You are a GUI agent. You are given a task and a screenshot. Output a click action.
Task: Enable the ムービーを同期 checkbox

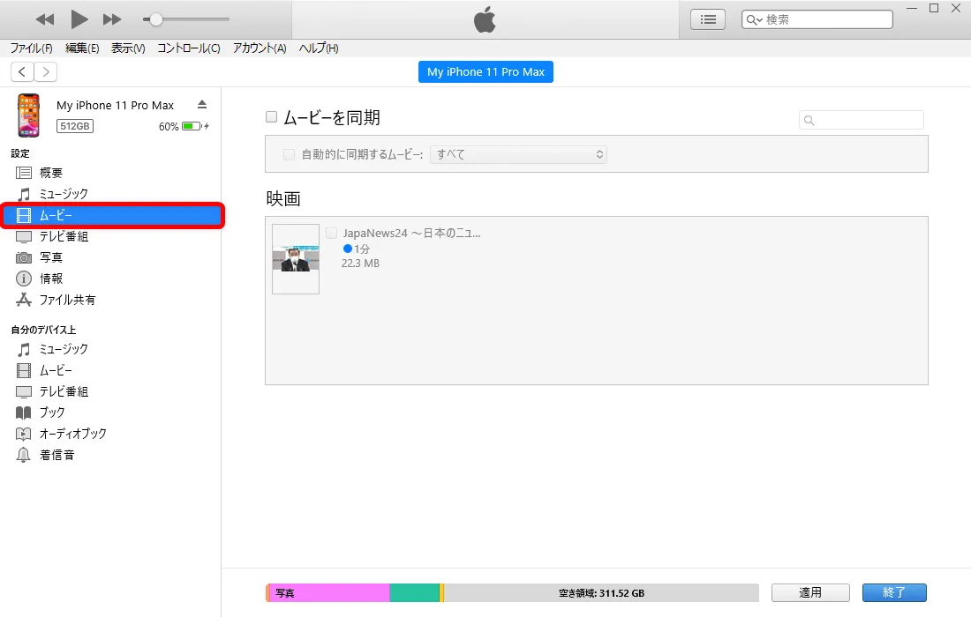[271, 117]
